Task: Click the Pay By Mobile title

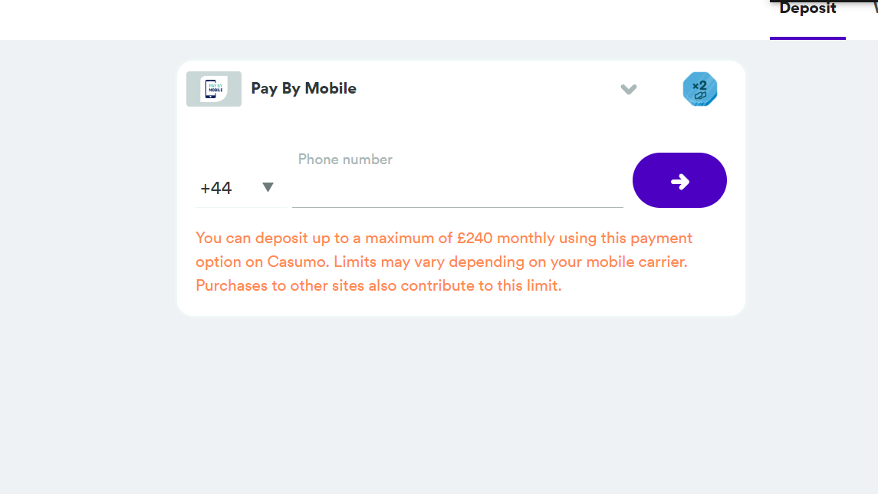Action: (304, 88)
